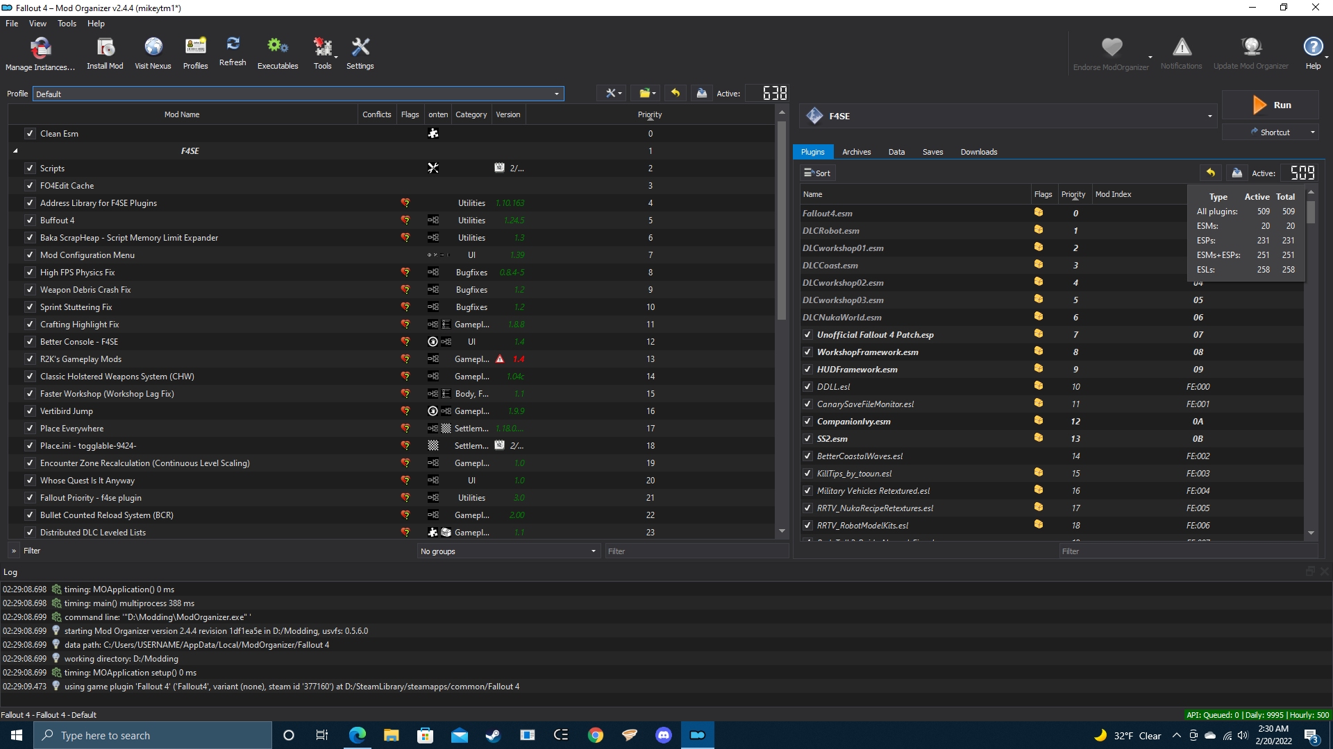Click the R2K's Gameplay Mods warning icon
The image size is (1333, 749).
coord(500,359)
